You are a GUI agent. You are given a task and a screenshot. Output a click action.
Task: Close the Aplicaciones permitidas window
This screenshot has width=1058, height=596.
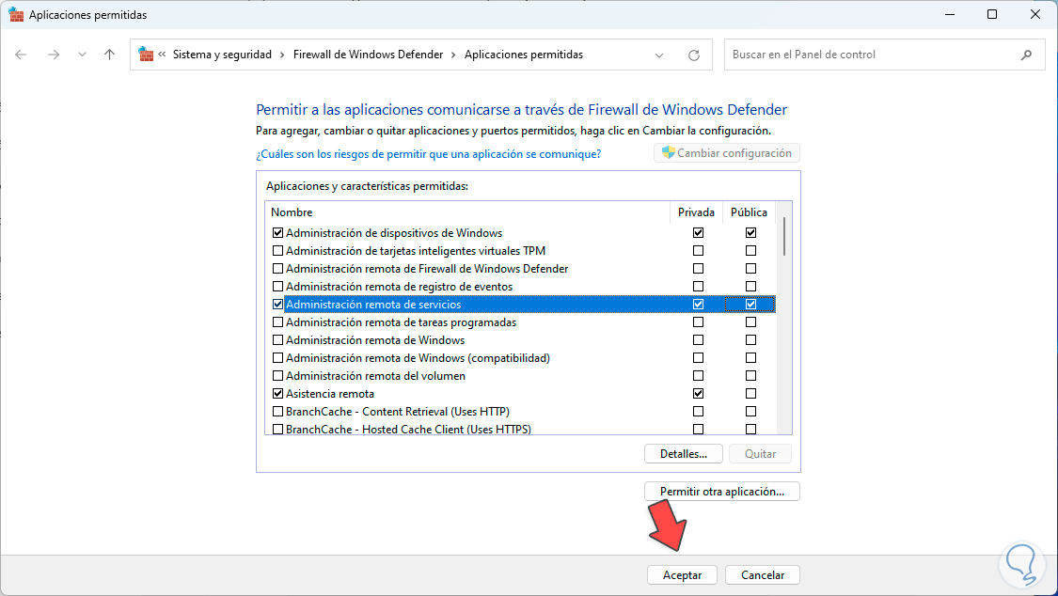(x=1035, y=14)
